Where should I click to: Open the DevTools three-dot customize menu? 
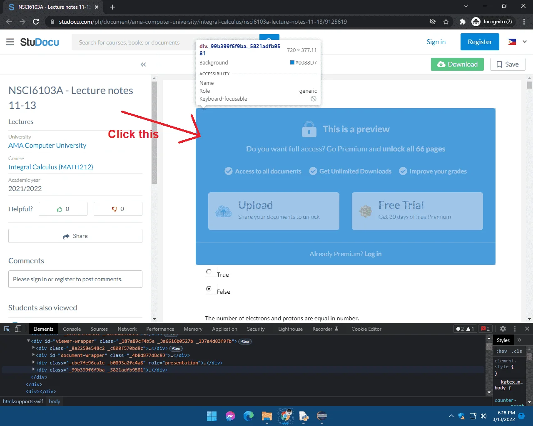tap(515, 329)
